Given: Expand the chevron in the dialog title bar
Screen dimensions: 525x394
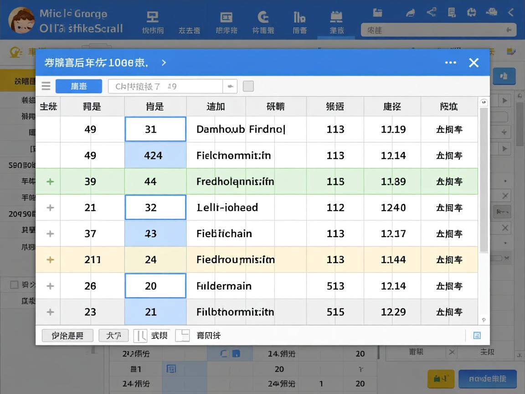Looking at the screenshot, I should 164,63.
